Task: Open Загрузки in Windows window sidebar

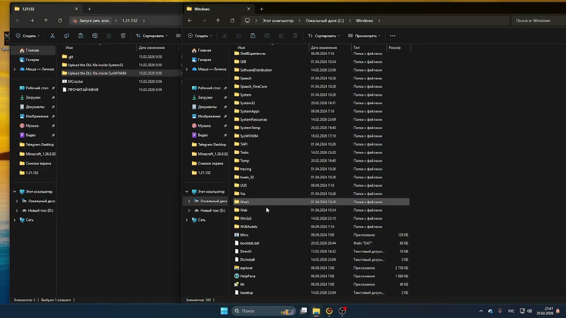Action: pyautogui.click(x=207, y=97)
